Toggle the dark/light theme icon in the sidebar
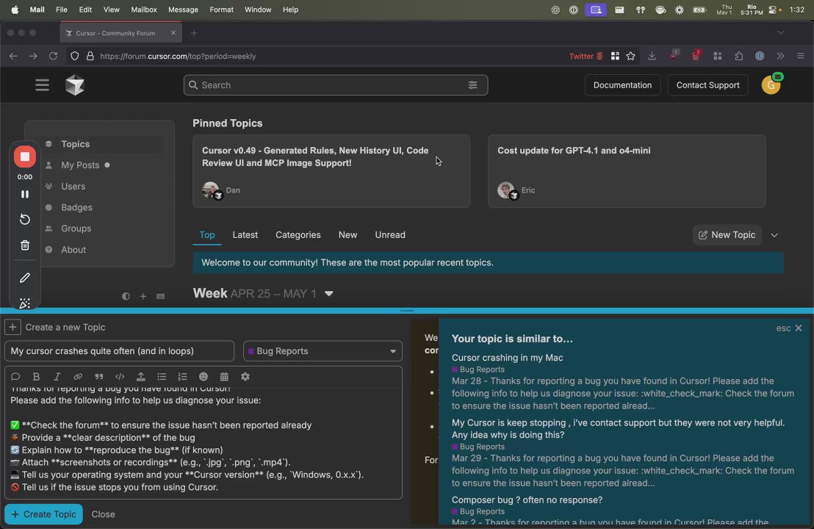Image resolution: width=814 pixels, height=529 pixels. 126,296
